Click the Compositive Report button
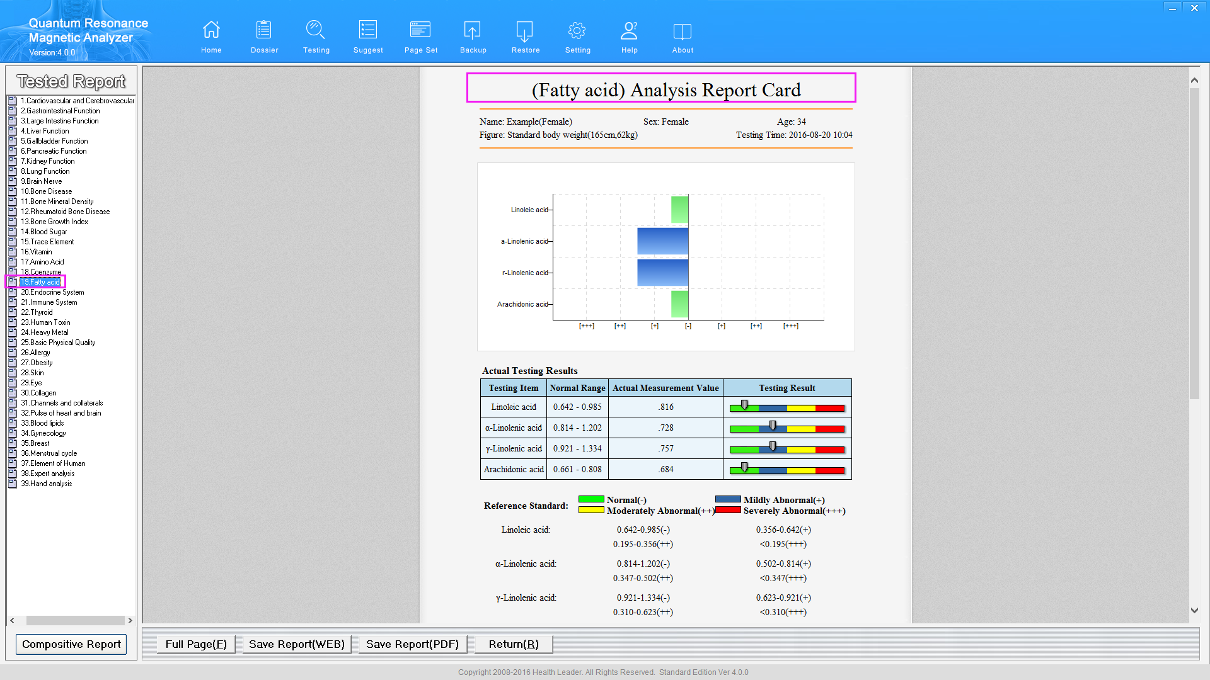Viewport: 1210px width, 680px height. (71, 644)
